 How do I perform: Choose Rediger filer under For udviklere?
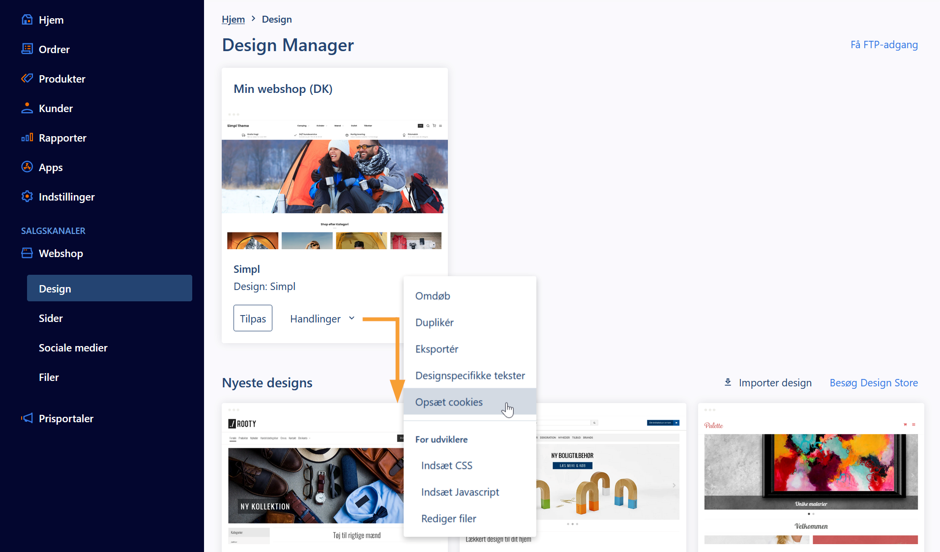tap(448, 519)
